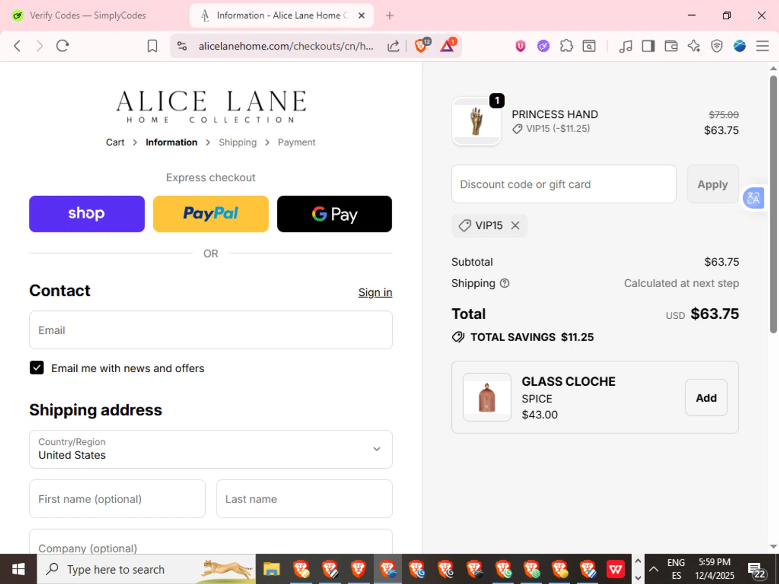The image size is (779, 584).
Task: Click the address bar URL
Action: pyautogui.click(x=286, y=46)
